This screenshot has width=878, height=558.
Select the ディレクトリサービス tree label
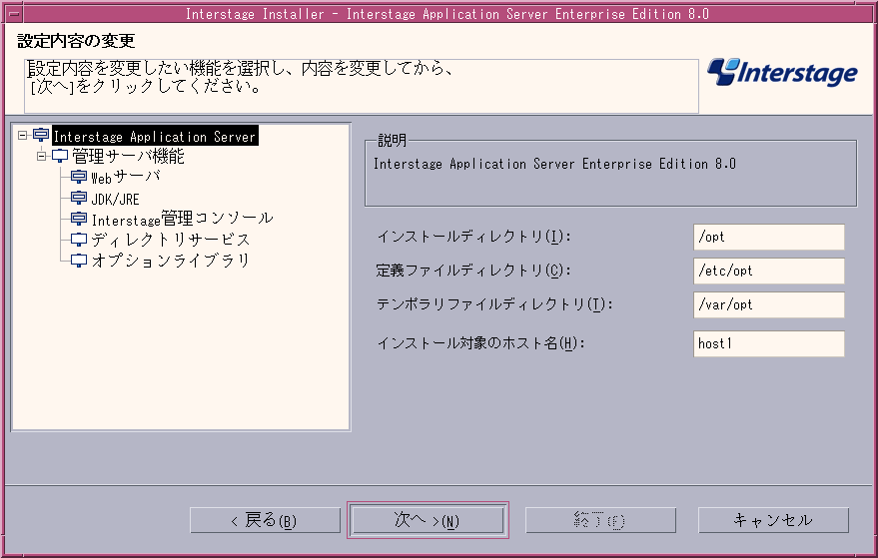click(170, 241)
